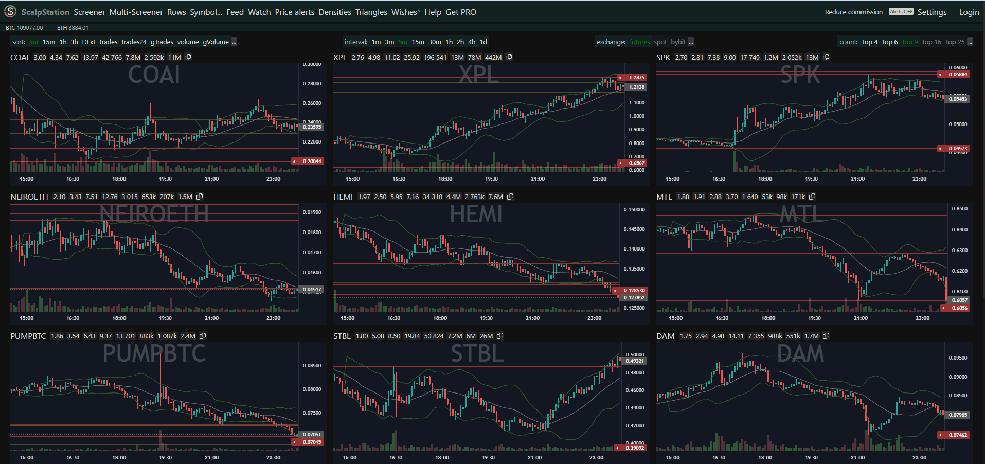
Task: Click the Reduce commission link
Action: pyautogui.click(x=853, y=12)
